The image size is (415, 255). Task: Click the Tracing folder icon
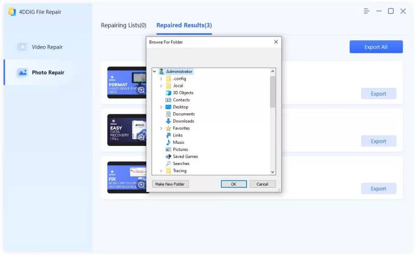168,171
